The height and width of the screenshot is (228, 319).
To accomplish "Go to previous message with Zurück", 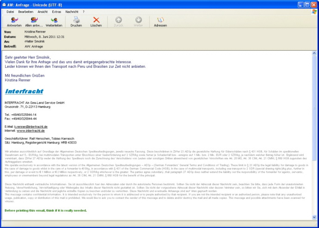I will click(118, 22).
